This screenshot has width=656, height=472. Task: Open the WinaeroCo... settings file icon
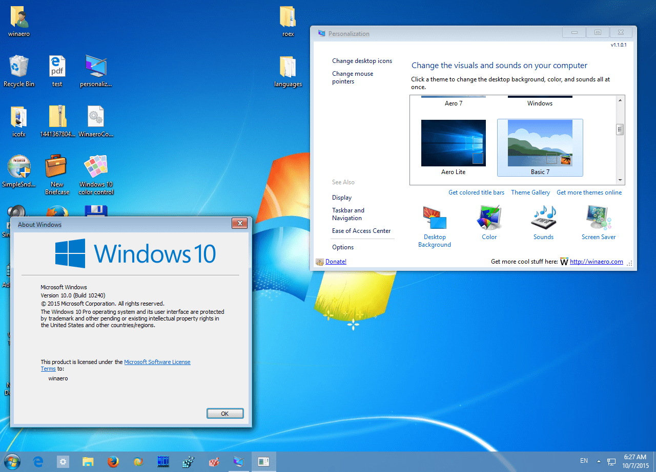[96, 117]
